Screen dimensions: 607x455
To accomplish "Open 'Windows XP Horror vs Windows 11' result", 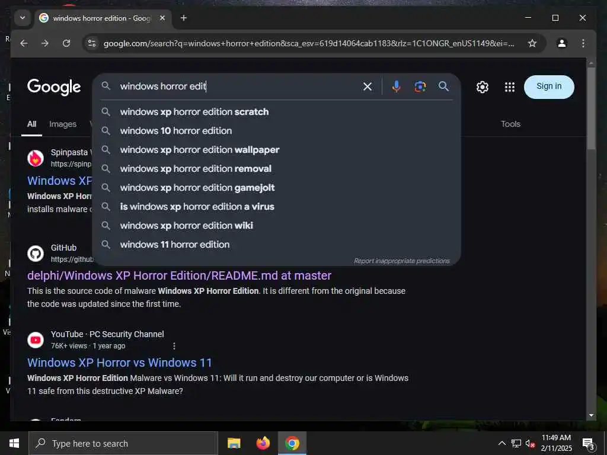I will (x=120, y=363).
